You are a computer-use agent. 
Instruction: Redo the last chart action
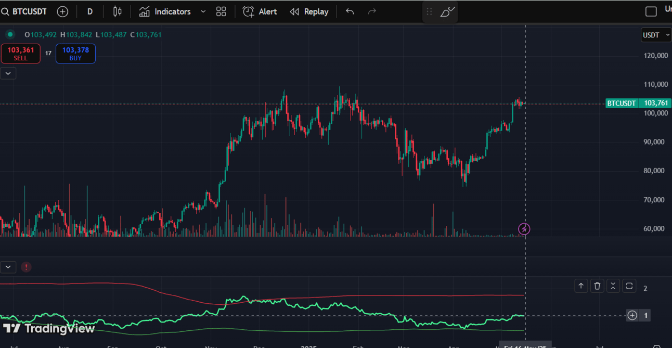372,11
